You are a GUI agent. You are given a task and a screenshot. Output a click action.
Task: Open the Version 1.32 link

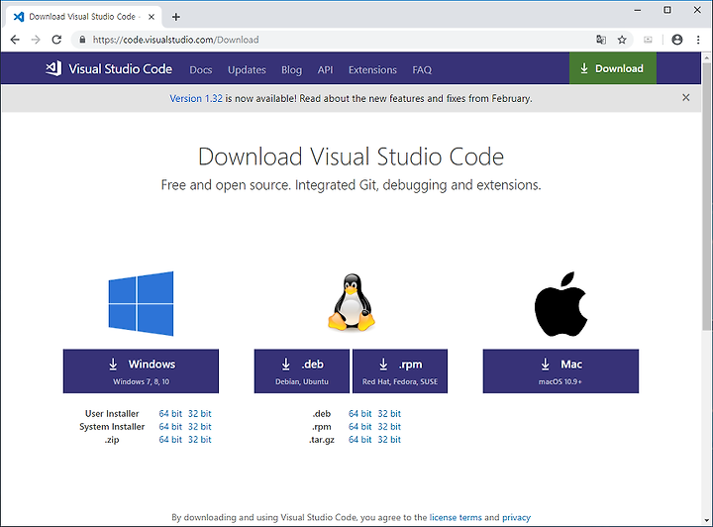196,98
